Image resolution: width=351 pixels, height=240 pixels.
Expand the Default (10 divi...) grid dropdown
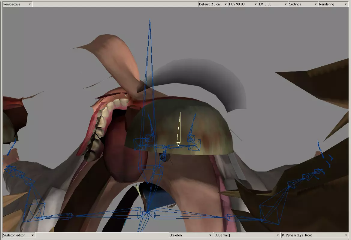click(213, 4)
